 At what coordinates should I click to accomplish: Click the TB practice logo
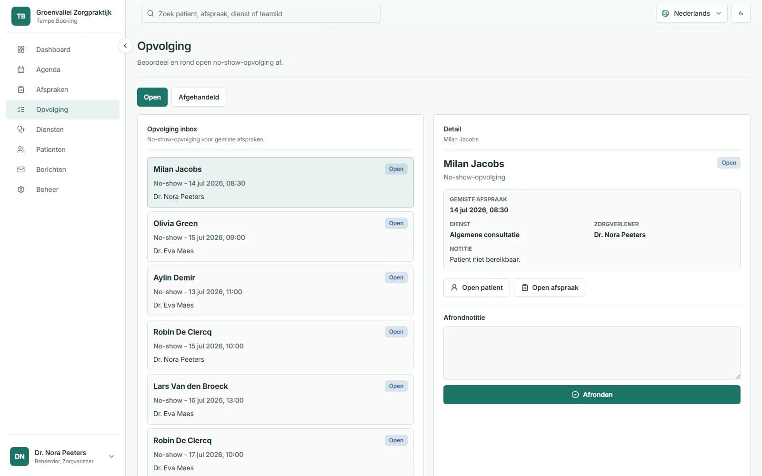(21, 16)
